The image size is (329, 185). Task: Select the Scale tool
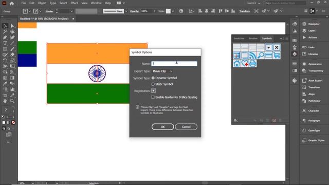[12, 61]
